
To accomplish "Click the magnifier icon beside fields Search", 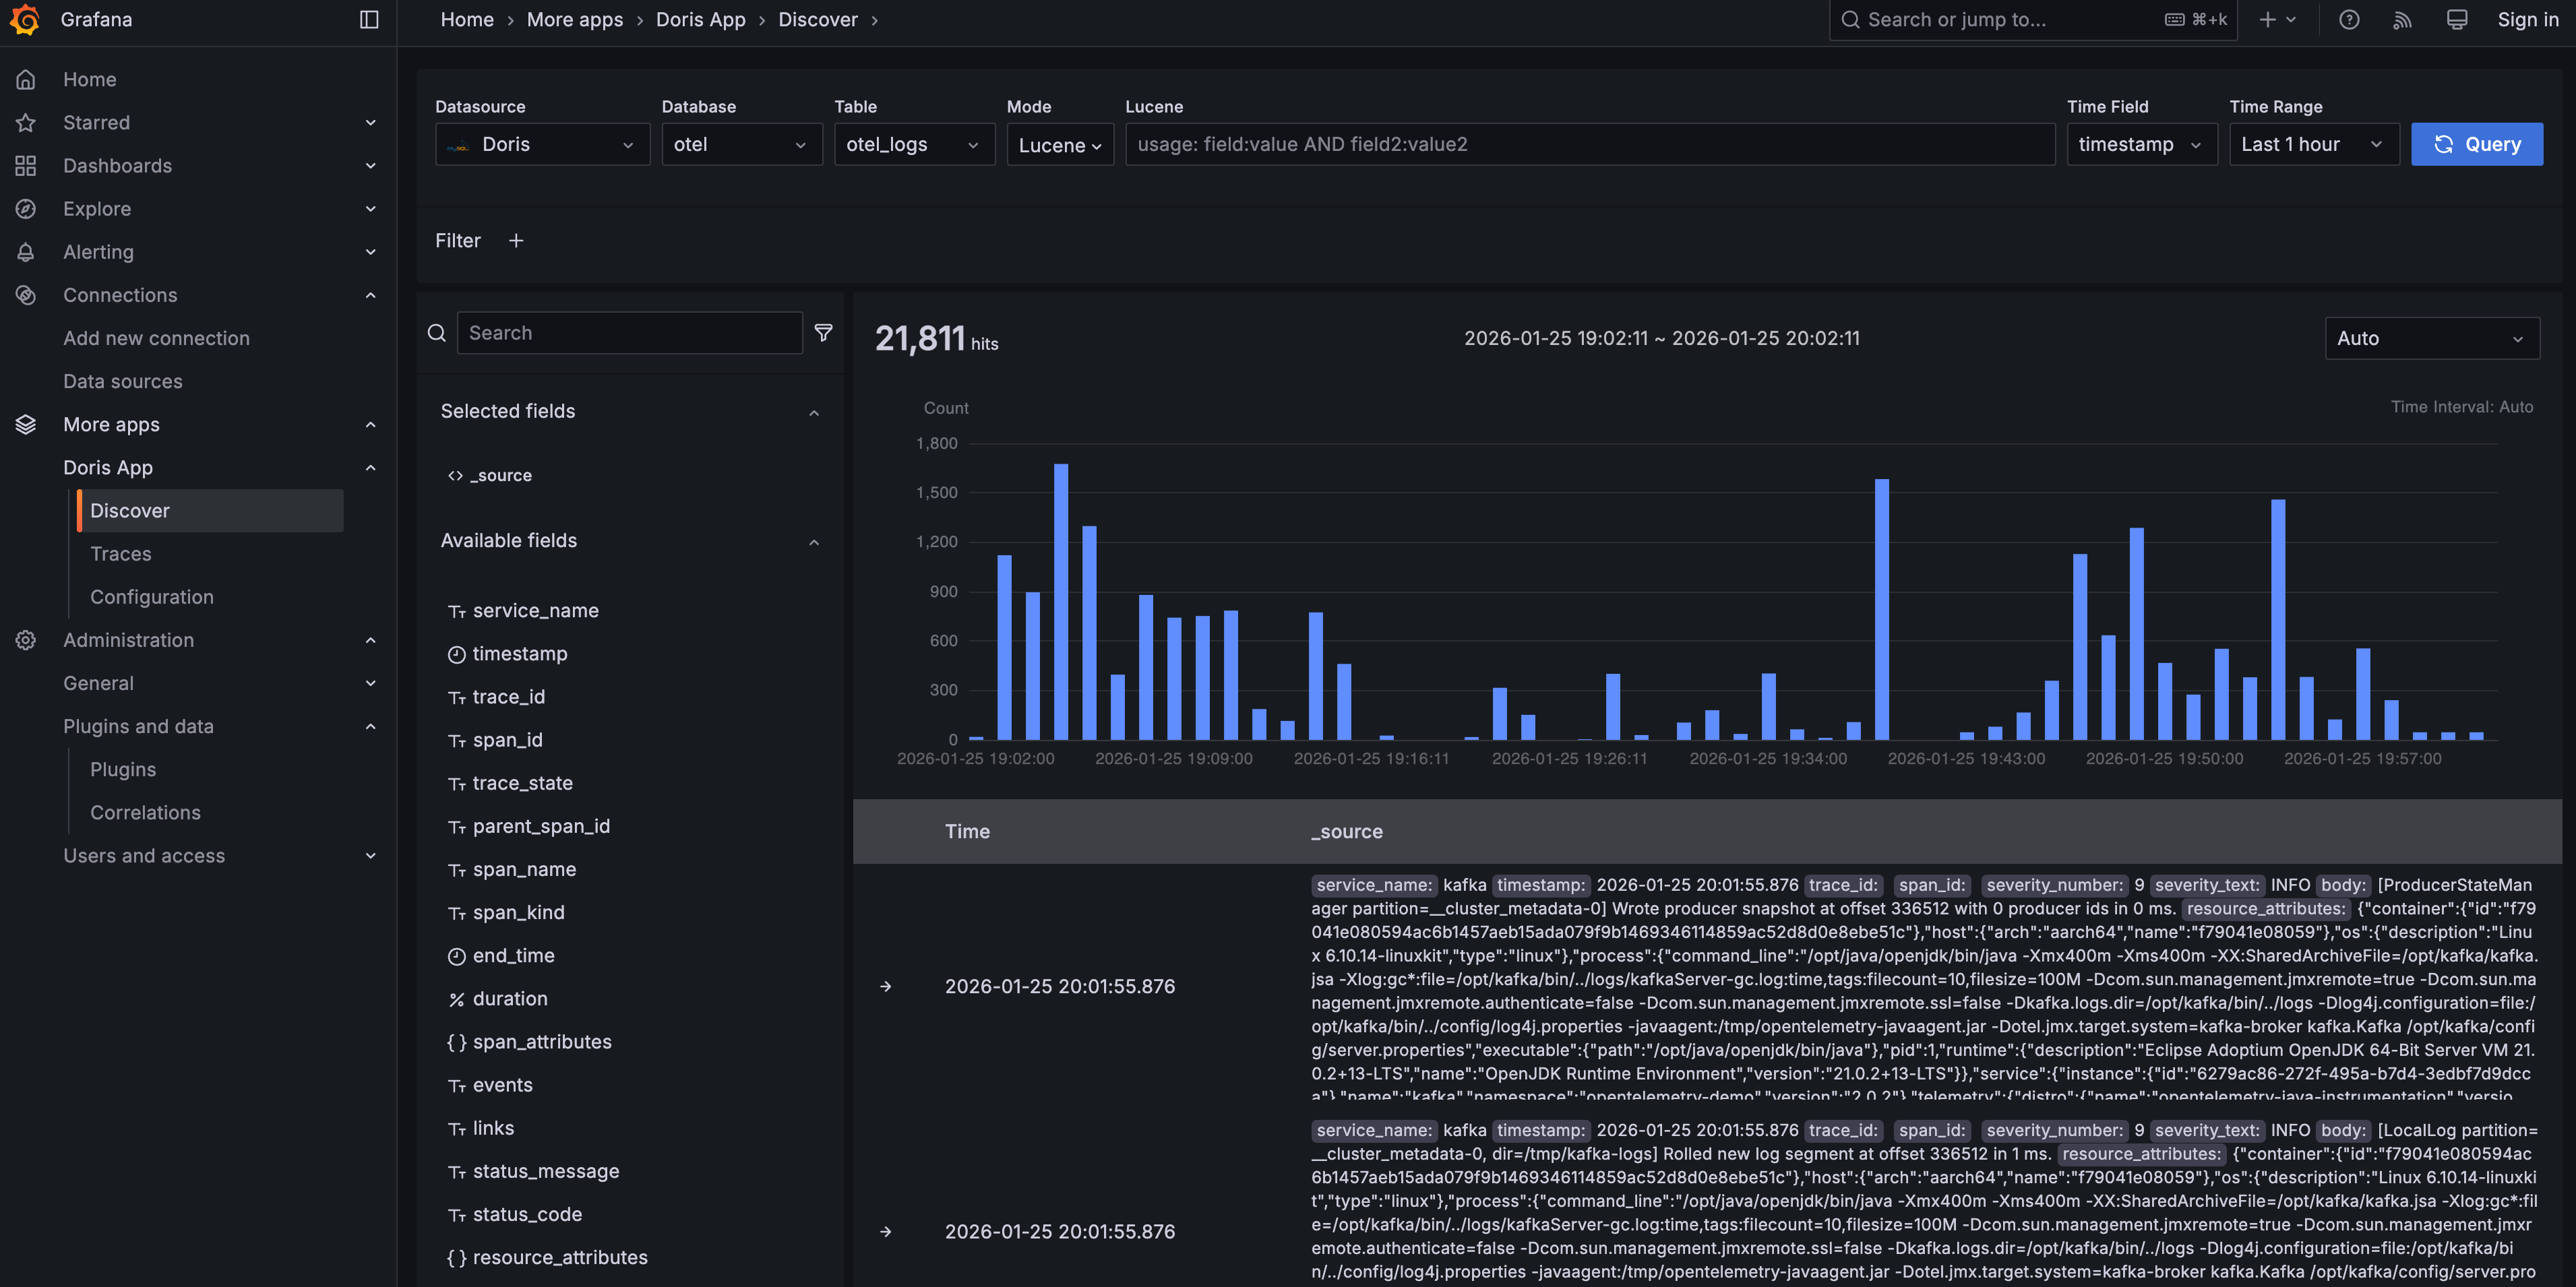I will click(436, 332).
